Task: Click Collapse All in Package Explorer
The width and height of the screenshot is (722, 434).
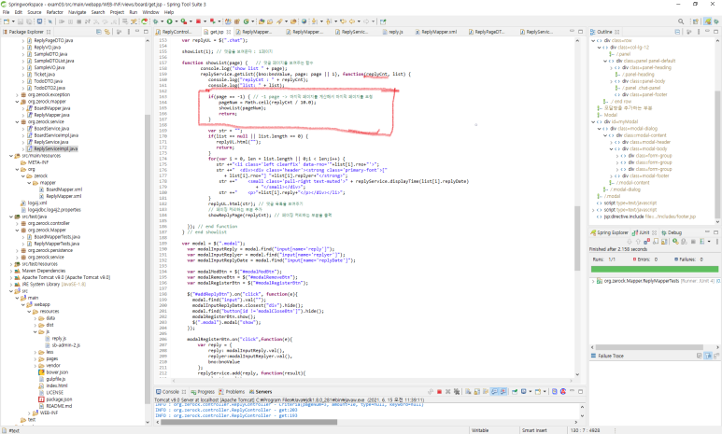Action: (x=98, y=32)
